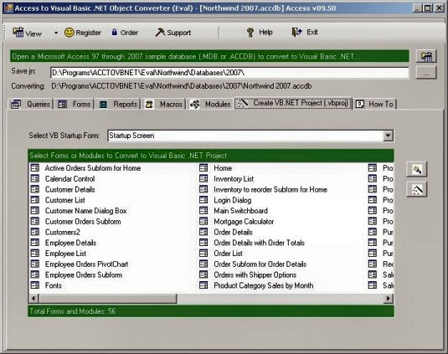Open the Support toolbar item
The height and width of the screenshot is (354, 448).
[173, 33]
